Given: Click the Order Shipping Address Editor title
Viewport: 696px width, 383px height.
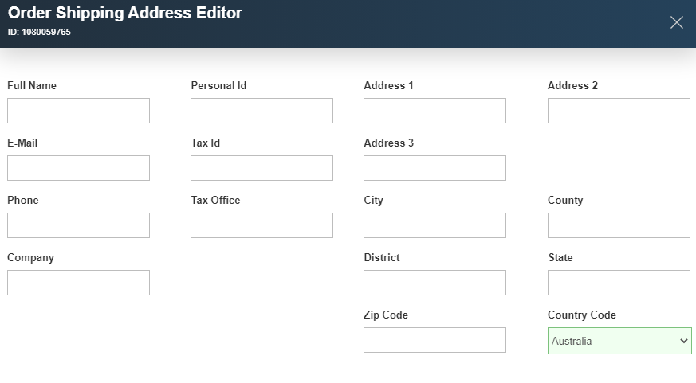Looking at the screenshot, I should point(125,13).
